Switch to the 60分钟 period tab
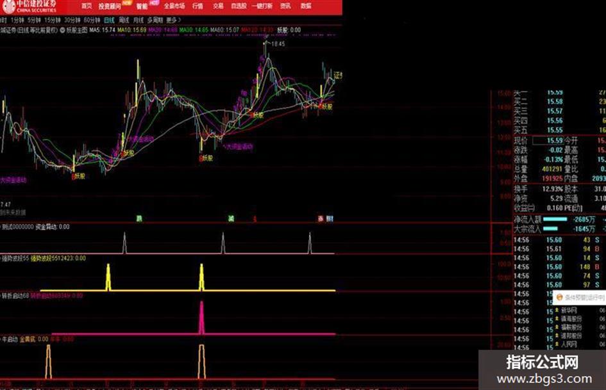The height and width of the screenshot is (390, 606). [92, 20]
